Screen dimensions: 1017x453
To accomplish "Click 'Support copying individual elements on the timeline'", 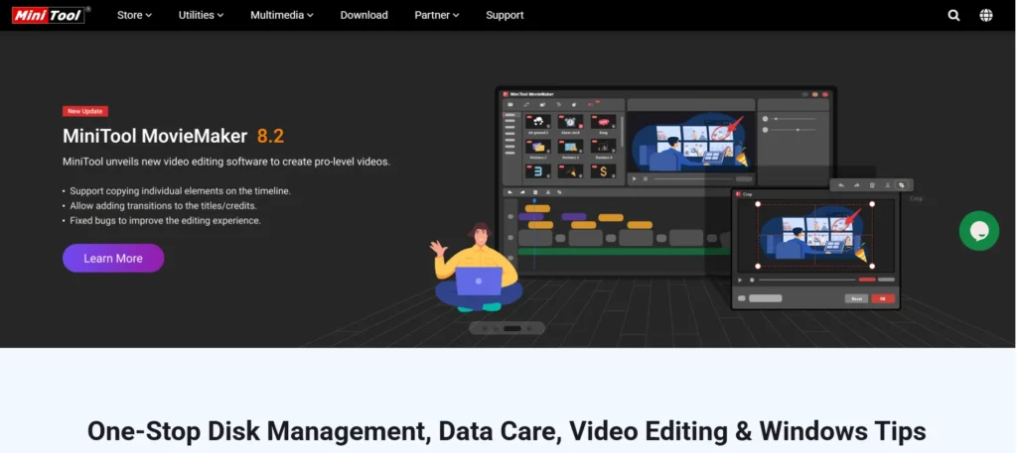I will (x=181, y=191).
